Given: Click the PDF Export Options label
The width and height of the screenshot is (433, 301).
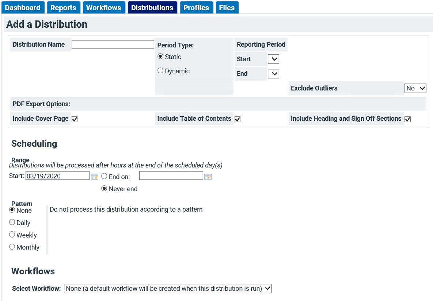Looking at the screenshot, I should tap(41, 104).
